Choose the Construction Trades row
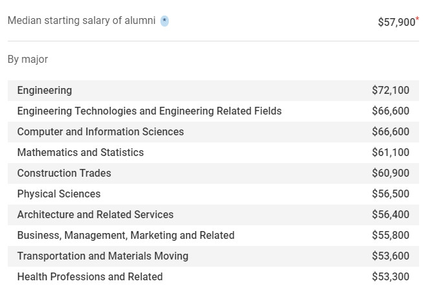 pos(64,173)
